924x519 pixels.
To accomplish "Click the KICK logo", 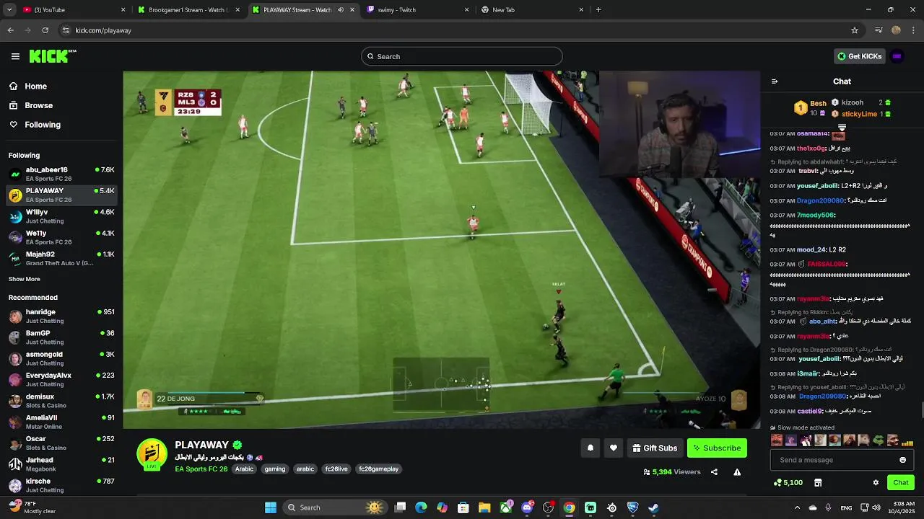I will tap(53, 56).
